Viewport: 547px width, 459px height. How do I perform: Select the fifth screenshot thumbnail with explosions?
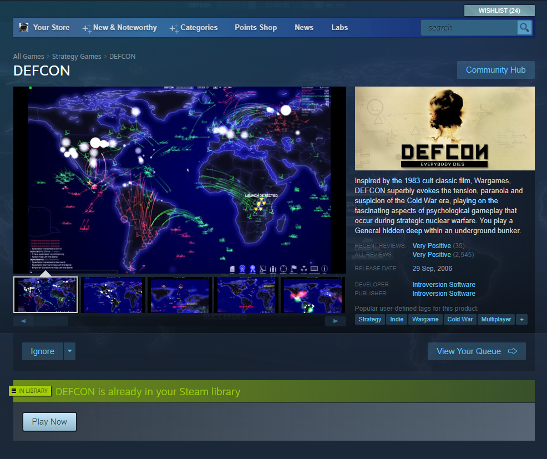pyautogui.click(x=313, y=295)
